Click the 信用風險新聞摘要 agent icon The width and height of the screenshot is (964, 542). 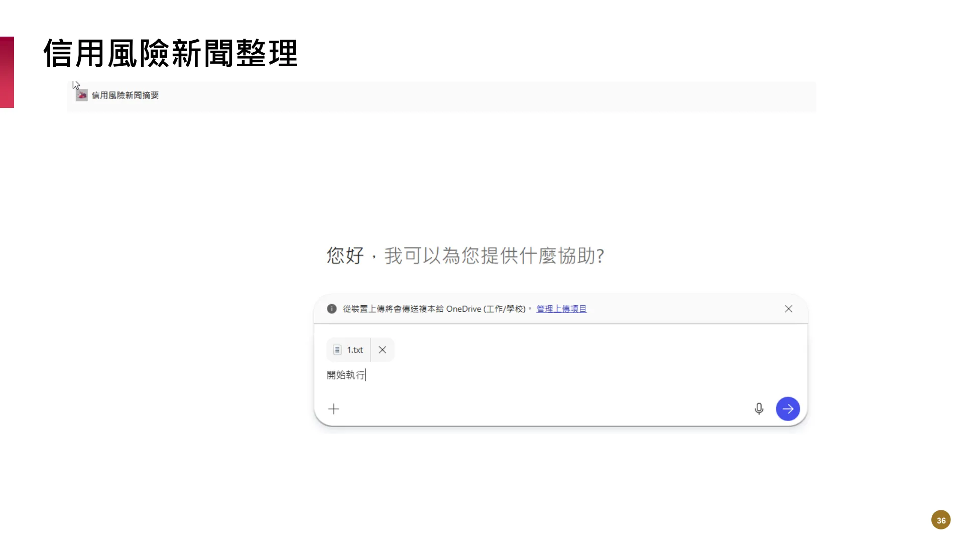click(81, 95)
